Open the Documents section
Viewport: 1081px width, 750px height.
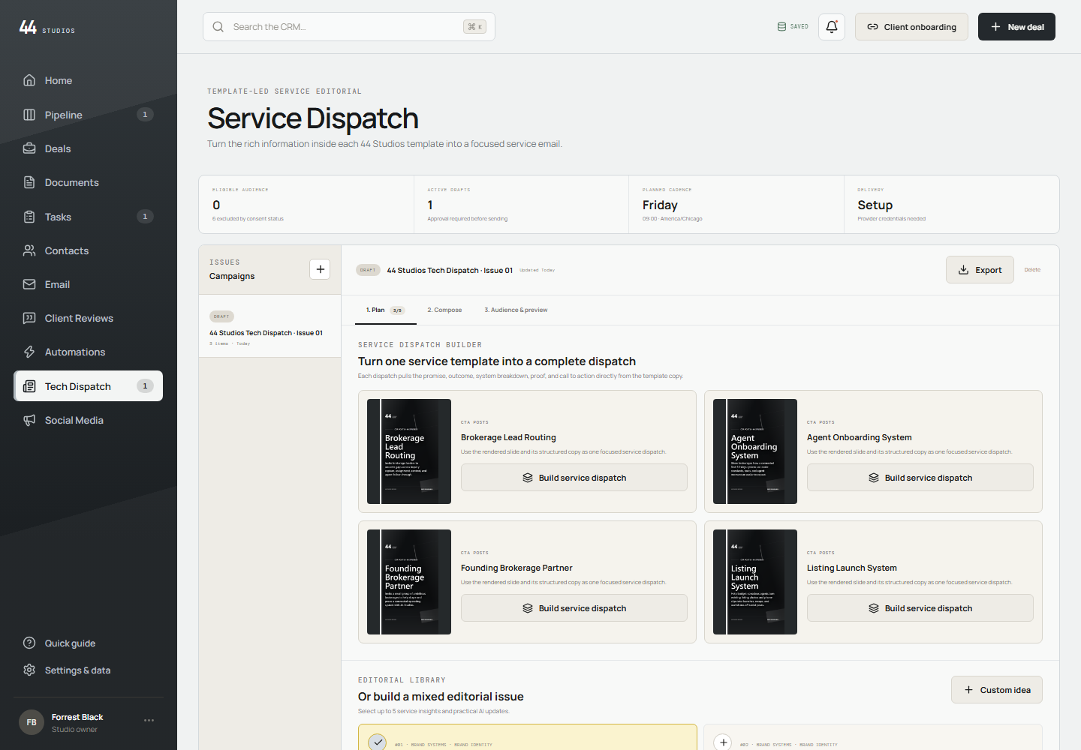pyautogui.click(x=88, y=182)
